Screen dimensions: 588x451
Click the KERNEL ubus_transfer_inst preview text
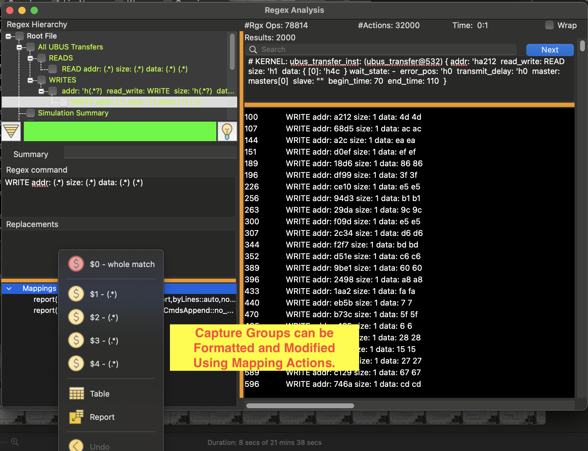point(406,71)
